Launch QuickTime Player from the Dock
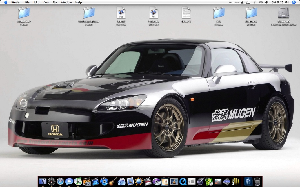The width and height of the screenshot is (300, 187). point(183,182)
